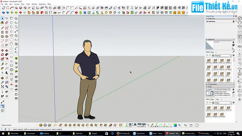Click the Architectural Design style thumbnail
This screenshot has height=136, width=242.
click(209, 92)
